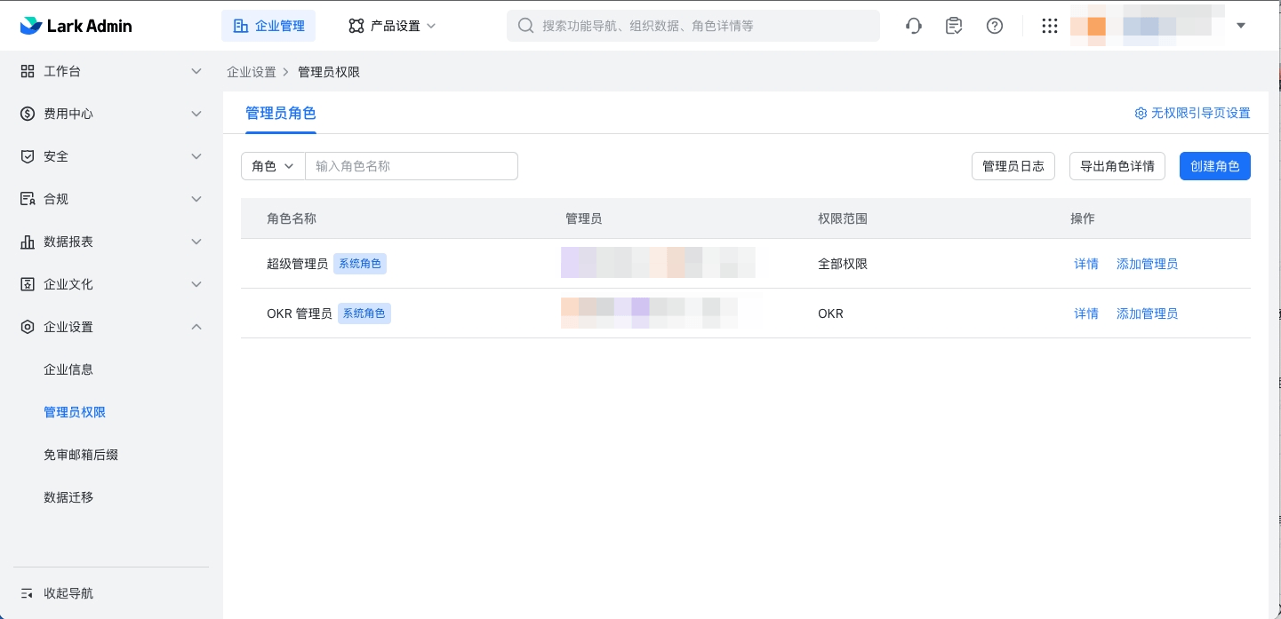This screenshot has height=619, width=1281.
Task: Select the 费用中心 wallet icon
Action: [x=28, y=114]
